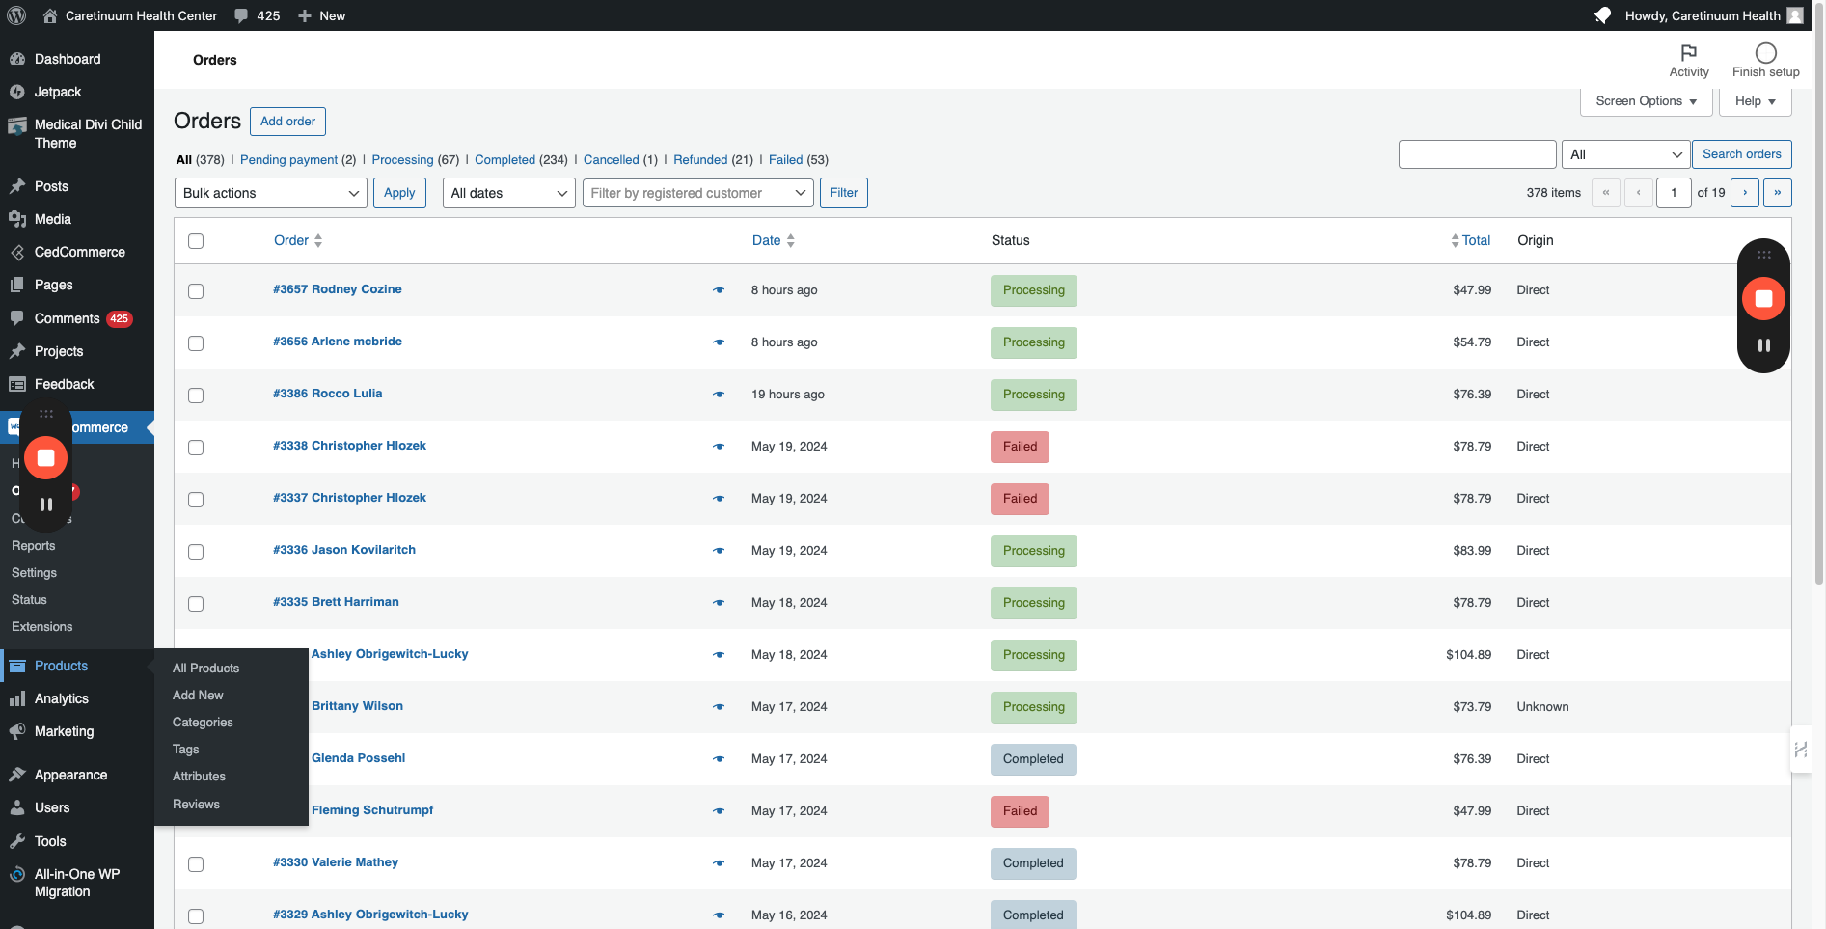Preview order #3657 with eye icon
Viewport: 1826px width, 929px height.
[719, 289]
